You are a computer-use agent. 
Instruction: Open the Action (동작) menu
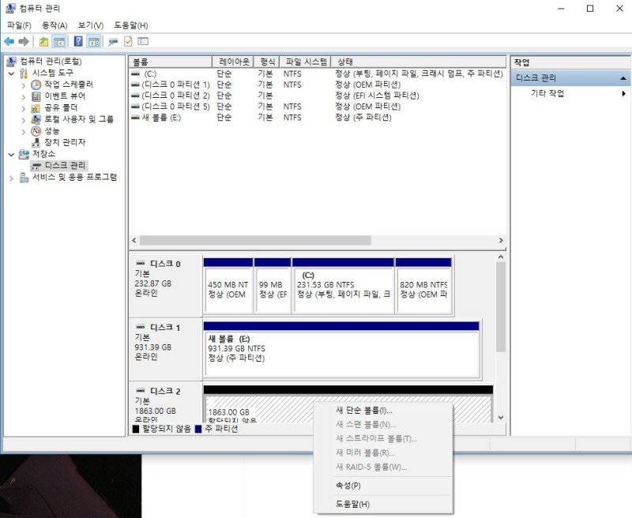point(55,25)
